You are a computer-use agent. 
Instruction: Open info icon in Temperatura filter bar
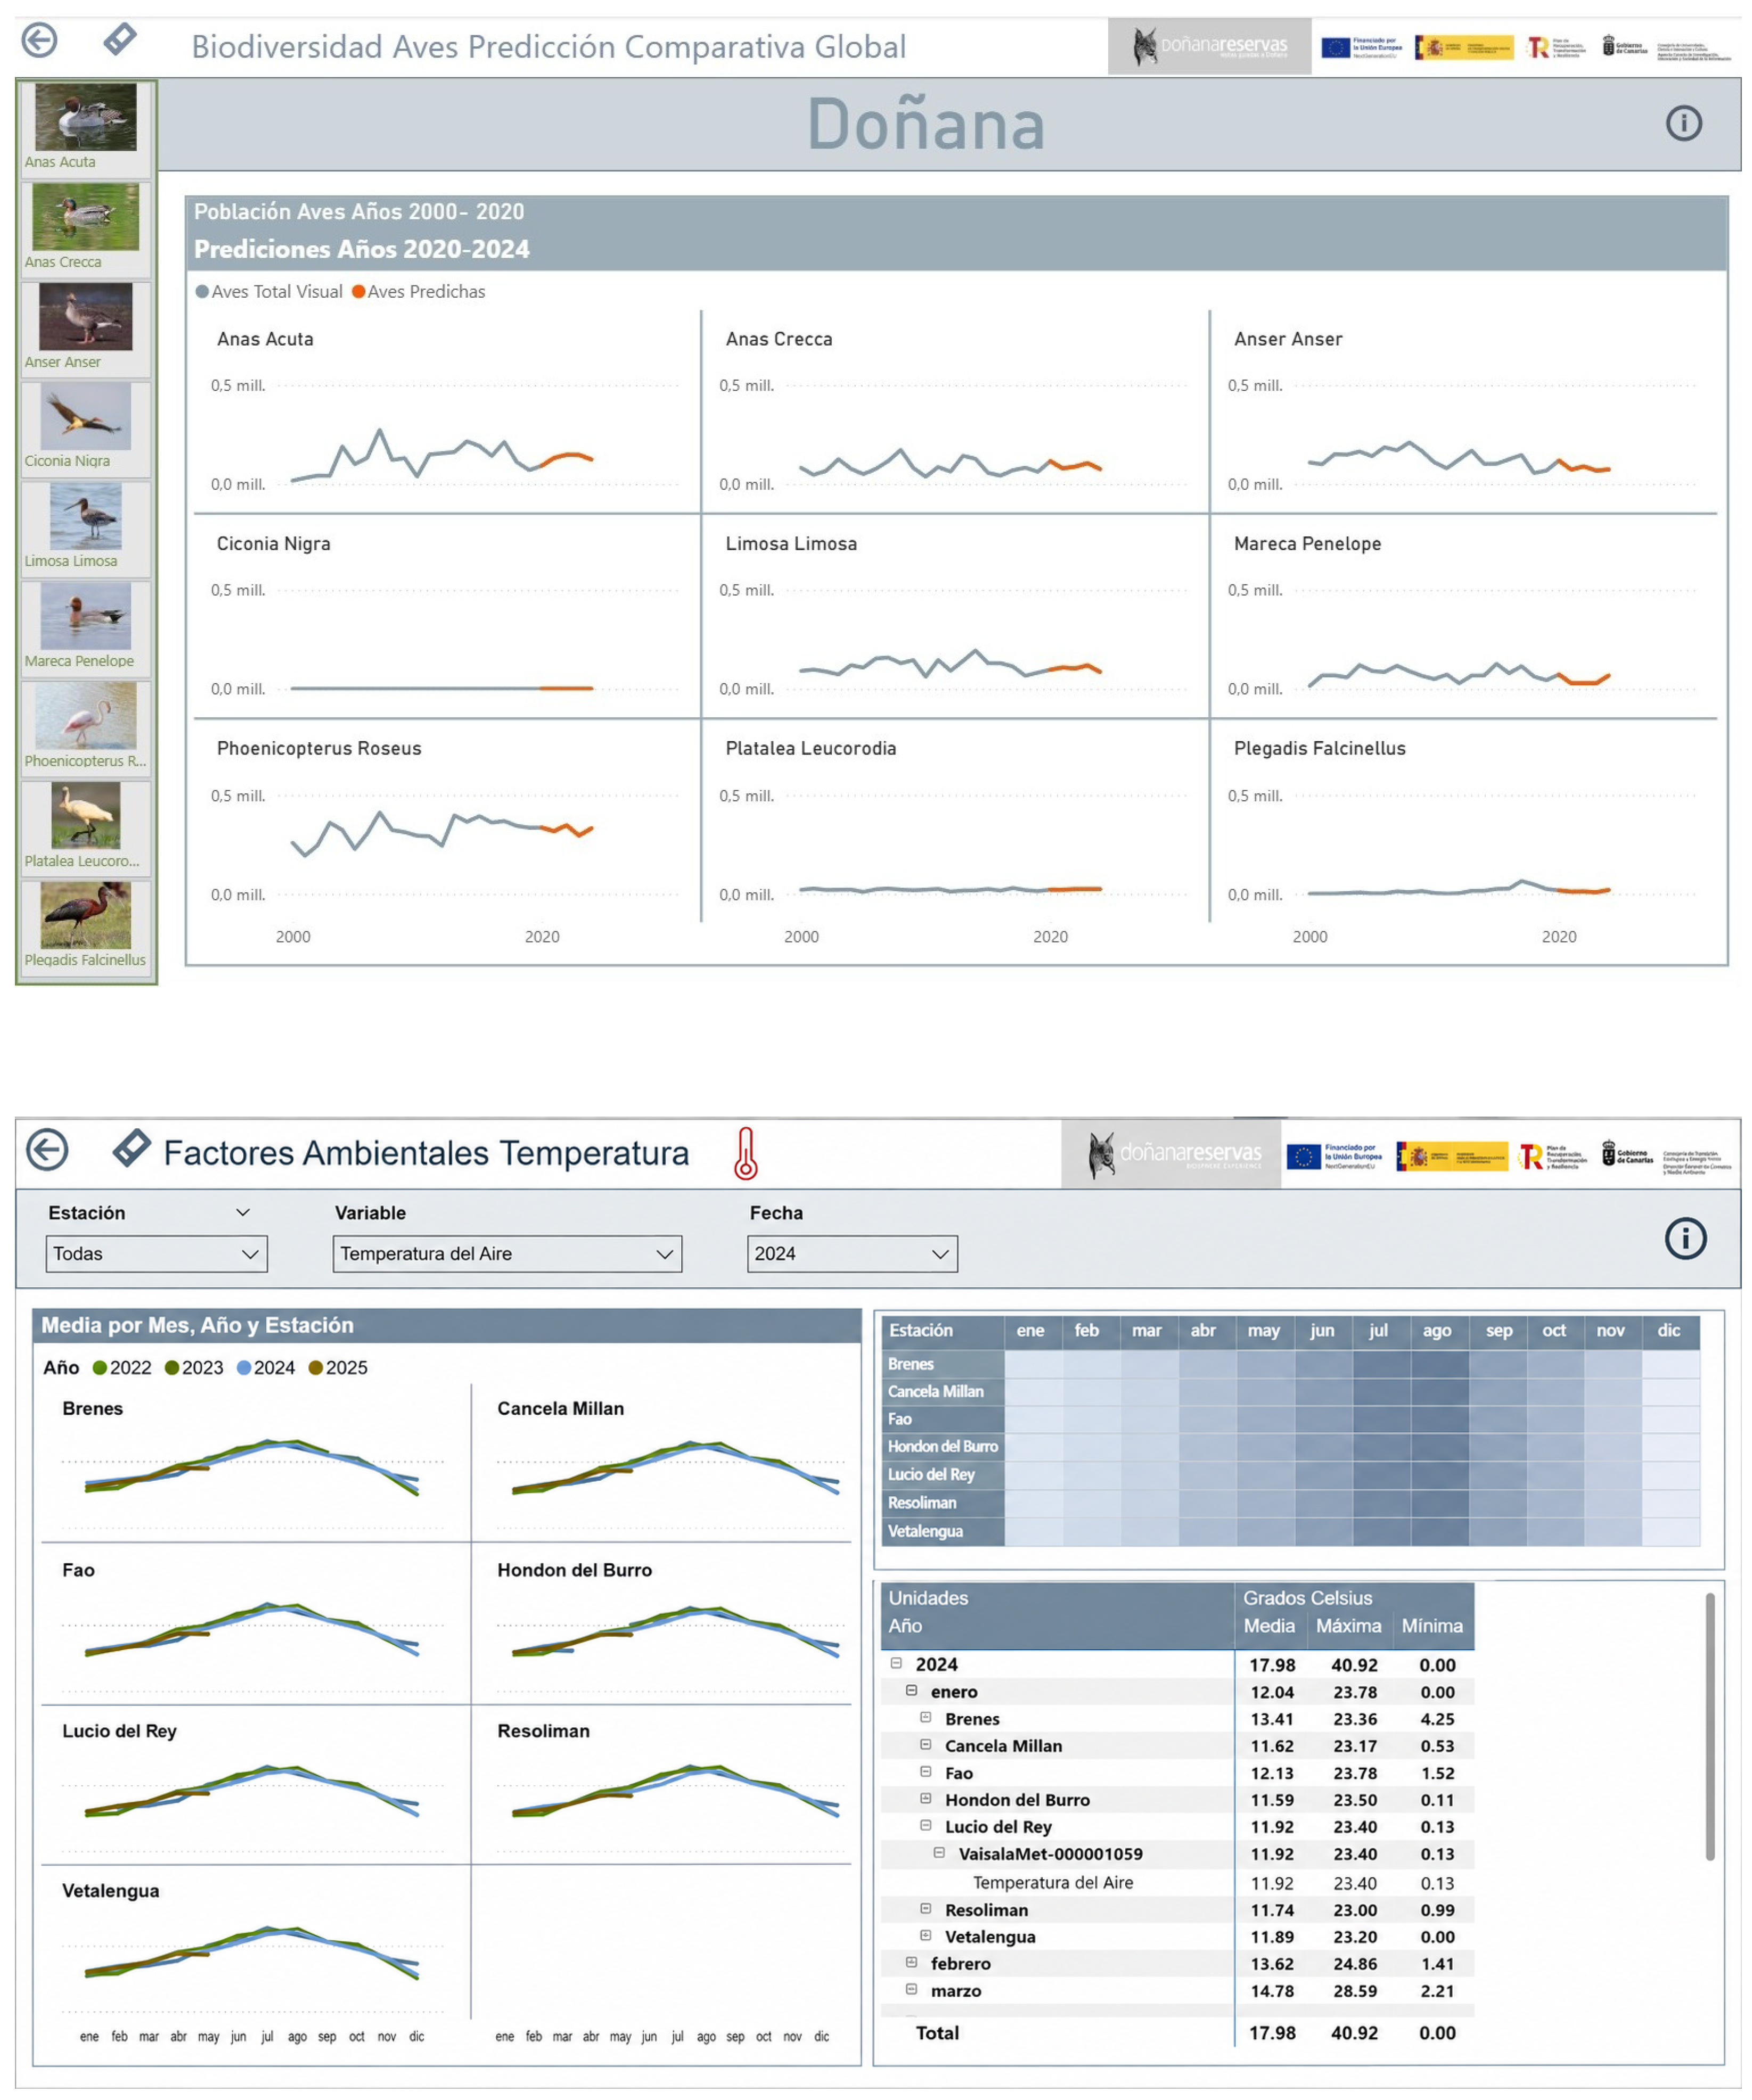pos(1685,1238)
